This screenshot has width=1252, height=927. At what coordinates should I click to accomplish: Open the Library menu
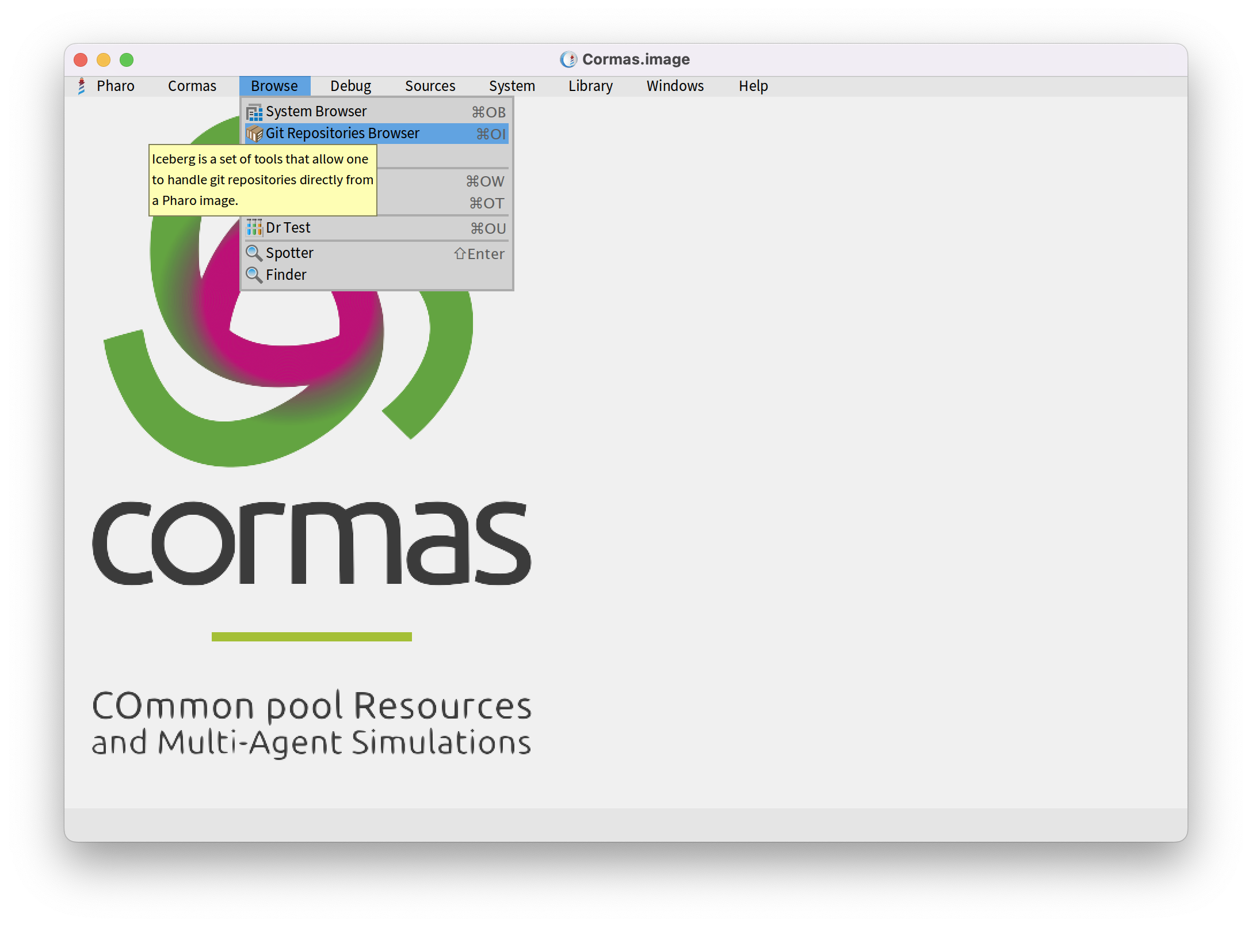(590, 86)
